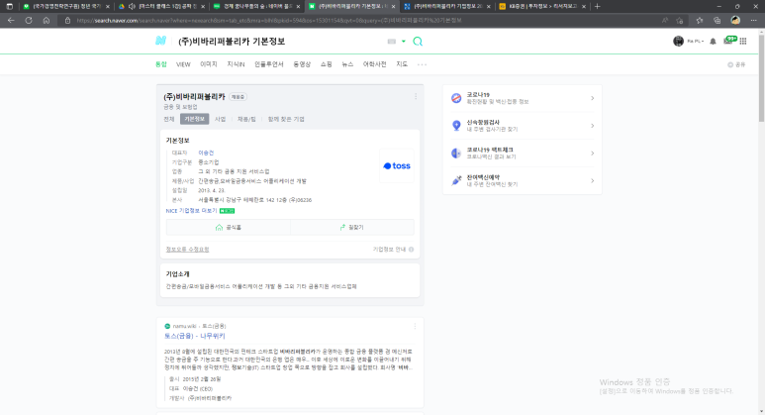Image resolution: width=765 pixels, height=415 pixels.
Task: Click the green search magnifier icon
Action: pyautogui.click(x=418, y=42)
